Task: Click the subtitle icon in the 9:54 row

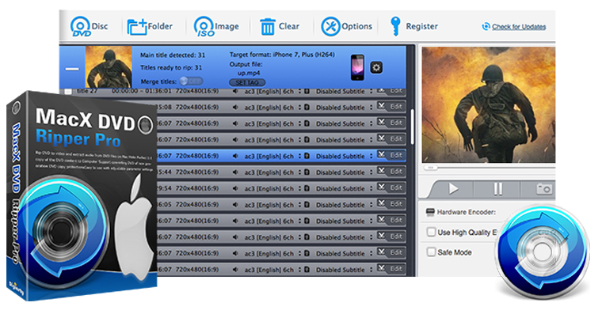Action: pos(307,188)
